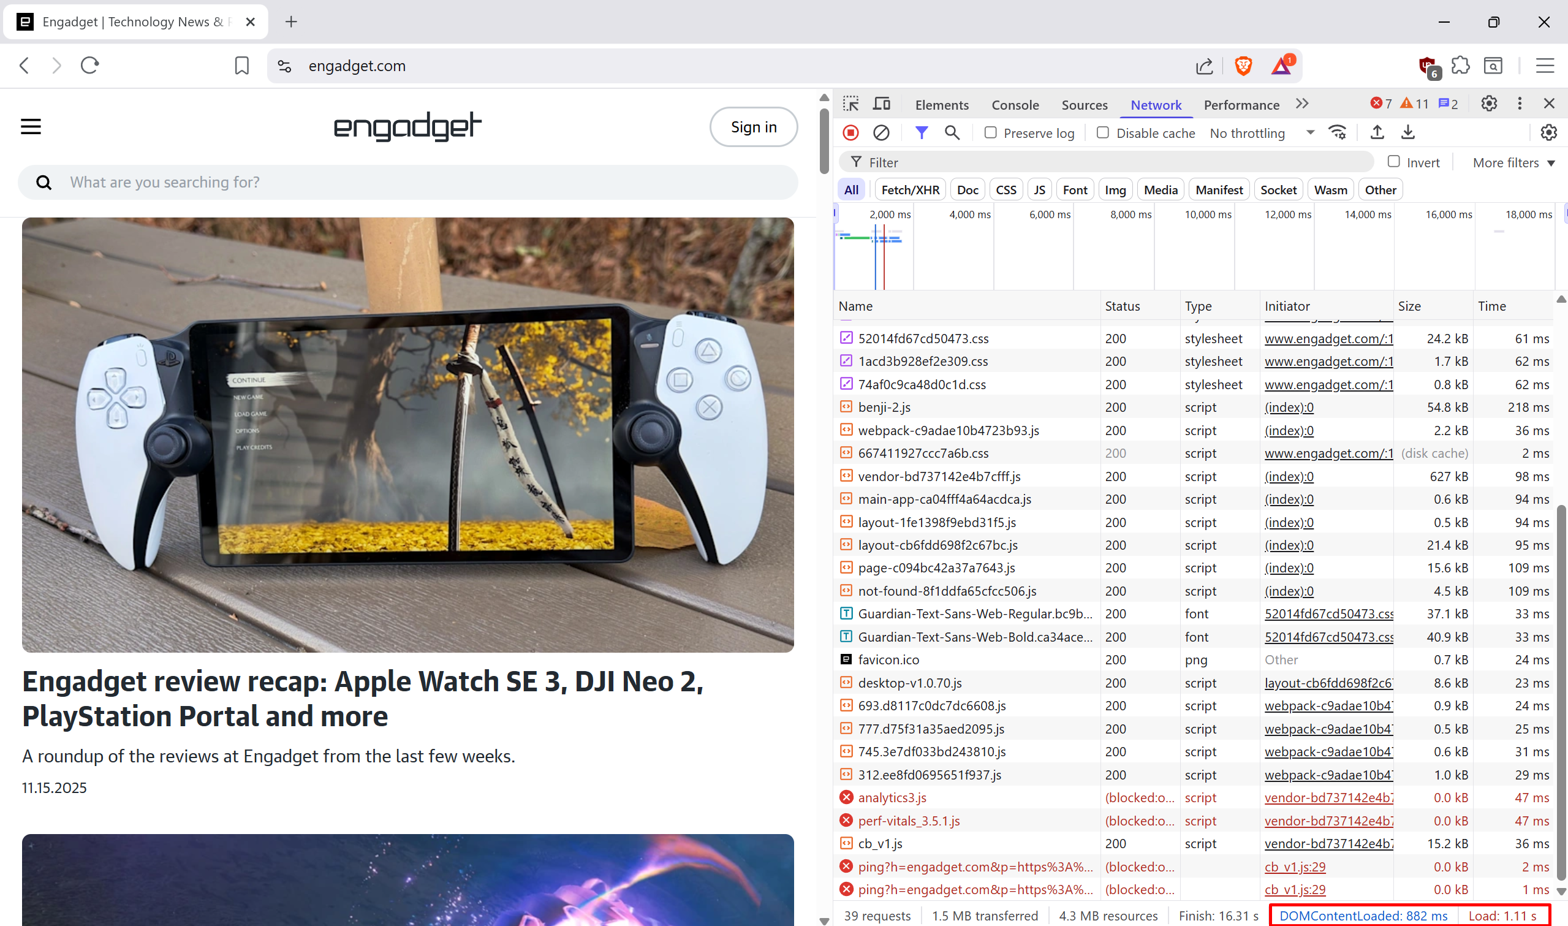The image size is (1568, 926).
Task: Switch to the Elements tab
Action: click(941, 105)
